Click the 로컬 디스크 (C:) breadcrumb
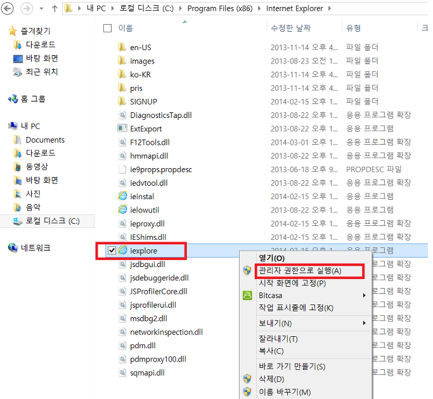433x399 pixels. coord(146,9)
